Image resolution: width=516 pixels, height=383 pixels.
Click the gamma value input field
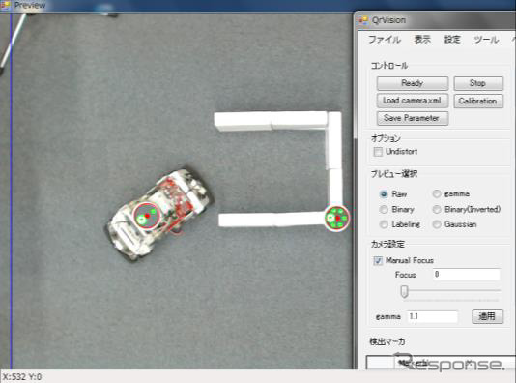coord(432,316)
